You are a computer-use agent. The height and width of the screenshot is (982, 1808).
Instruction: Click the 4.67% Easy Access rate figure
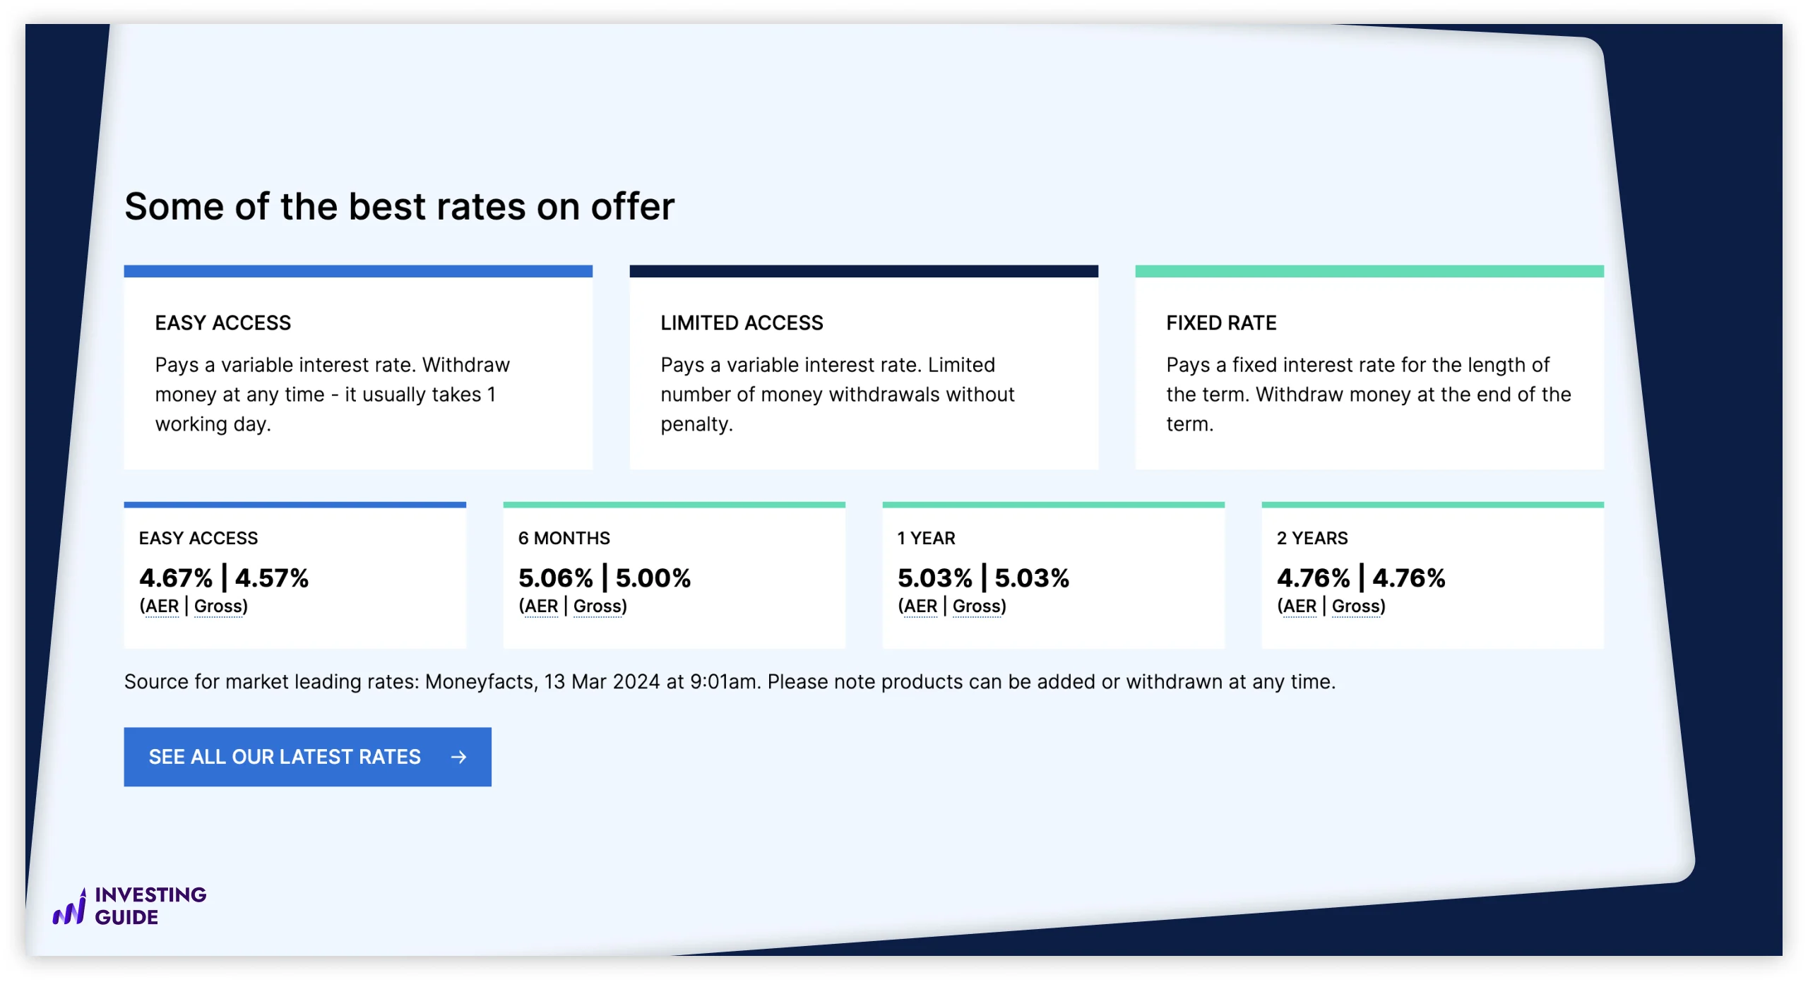(x=176, y=578)
